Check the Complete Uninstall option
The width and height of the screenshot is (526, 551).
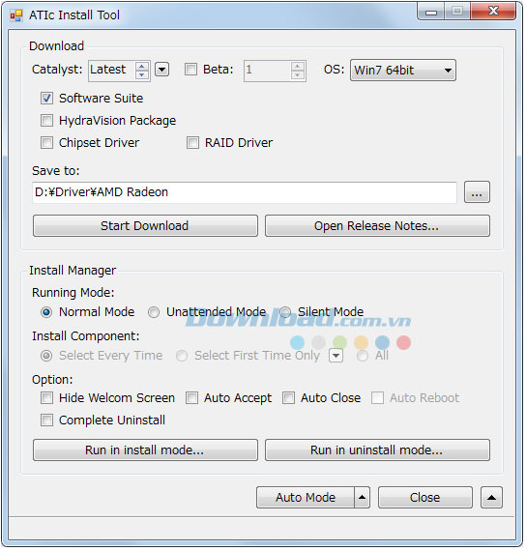pyautogui.click(x=46, y=421)
